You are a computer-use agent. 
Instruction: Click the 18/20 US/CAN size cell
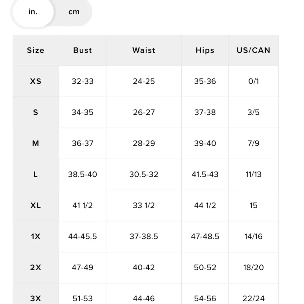tap(253, 268)
